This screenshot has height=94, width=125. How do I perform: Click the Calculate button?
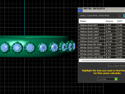[108, 79]
